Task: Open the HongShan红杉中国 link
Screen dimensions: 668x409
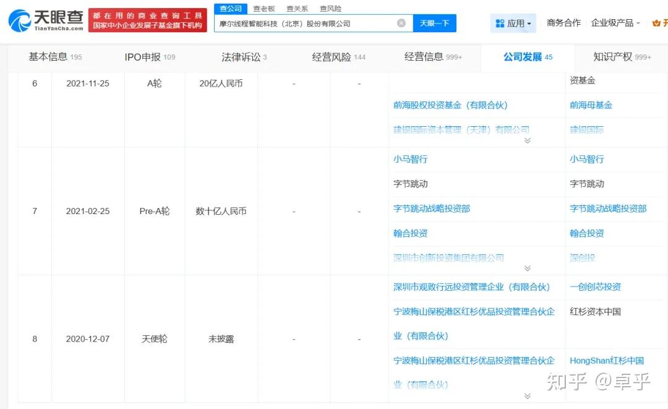Action: click(x=607, y=360)
